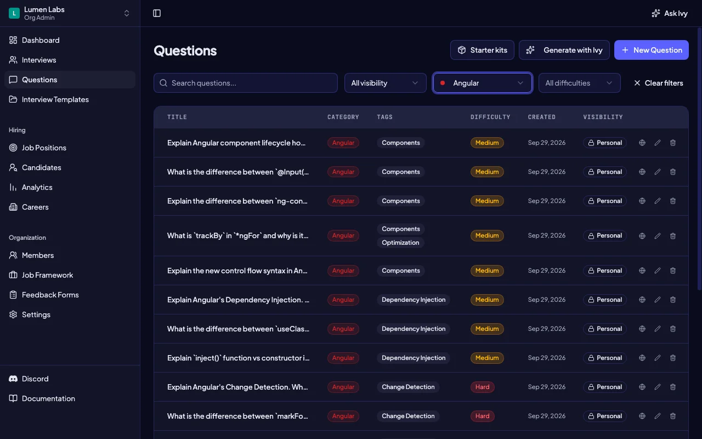Open Discord from sidebar
The height and width of the screenshot is (439, 702).
point(70,379)
